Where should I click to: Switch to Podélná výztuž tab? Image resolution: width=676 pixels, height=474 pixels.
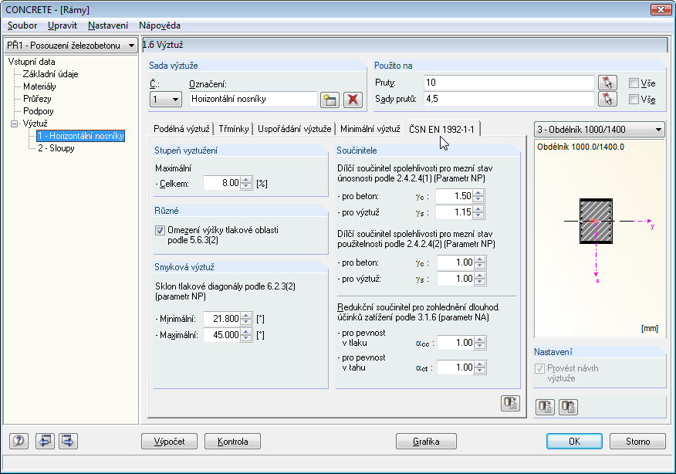pyautogui.click(x=181, y=129)
